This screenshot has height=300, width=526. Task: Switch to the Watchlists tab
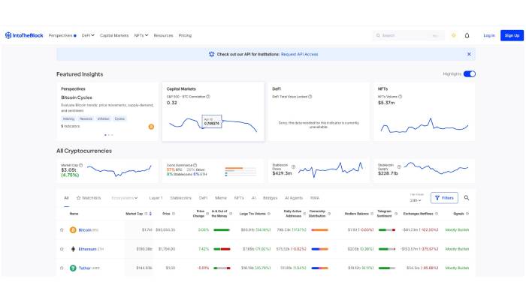(x=89, y=198)
